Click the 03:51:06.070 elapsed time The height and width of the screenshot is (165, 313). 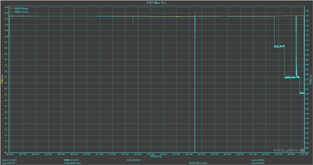(x=133, y=160)
